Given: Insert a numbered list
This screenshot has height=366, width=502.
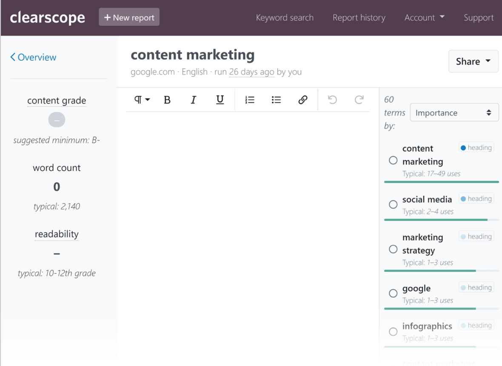Looking at the screenshot, I should (x=250, y=100).
